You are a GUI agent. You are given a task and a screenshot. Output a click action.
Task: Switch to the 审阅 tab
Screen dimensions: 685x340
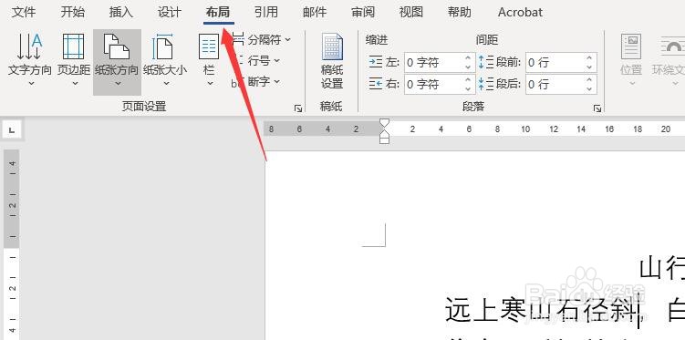pyautogui.click(x=363, y=12)
